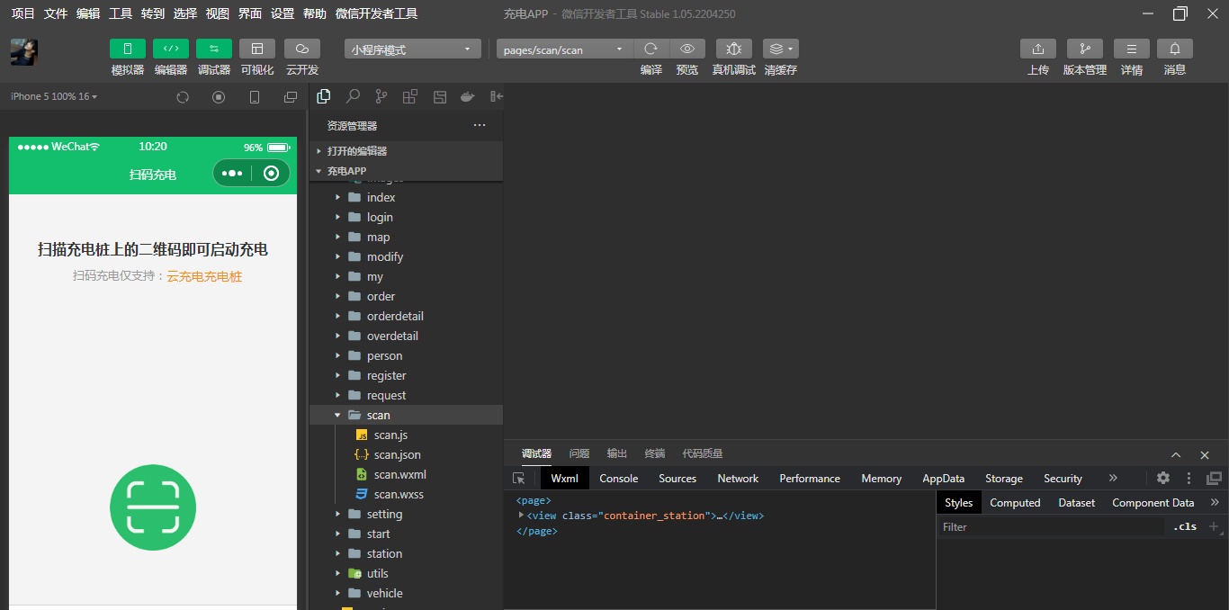Open the 项目 menu
Screen dimensions: 1229x610
(x=22, y=13)
